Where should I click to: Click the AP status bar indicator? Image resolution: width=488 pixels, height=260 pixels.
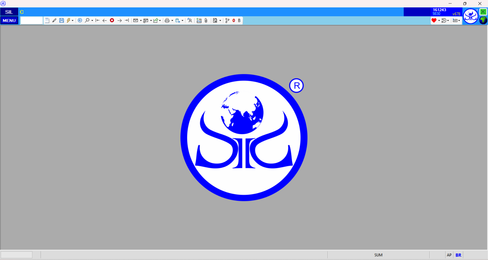[449, 255]
